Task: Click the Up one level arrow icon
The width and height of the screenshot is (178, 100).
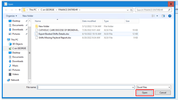Action: click(x=19, y=10)
